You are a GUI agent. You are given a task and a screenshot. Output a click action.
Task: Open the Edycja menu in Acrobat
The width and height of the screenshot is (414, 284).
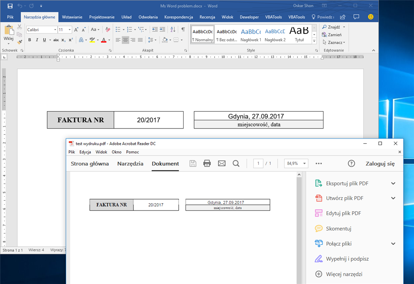(85, 152)
